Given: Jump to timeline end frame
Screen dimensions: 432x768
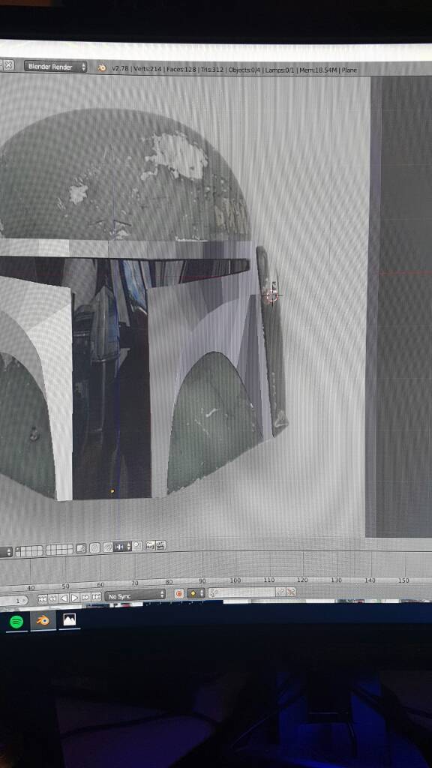Looking at the screenshot, I should 97,596.
